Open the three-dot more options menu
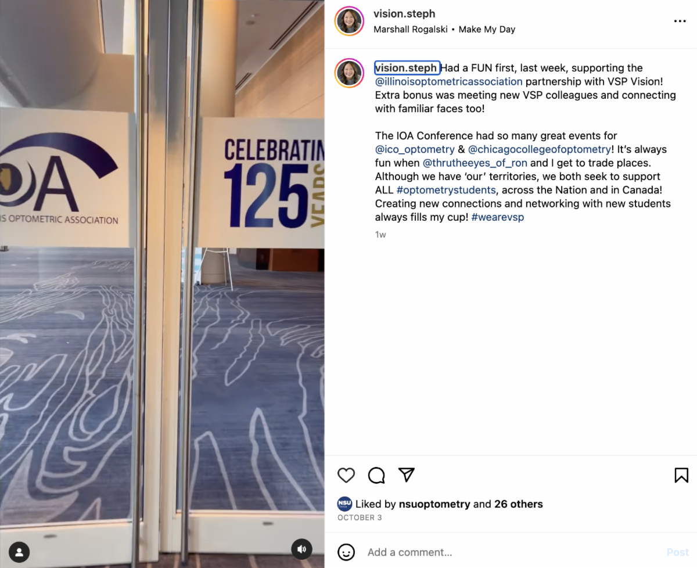This screenshot has width=697, height=568. pos(680,21)
